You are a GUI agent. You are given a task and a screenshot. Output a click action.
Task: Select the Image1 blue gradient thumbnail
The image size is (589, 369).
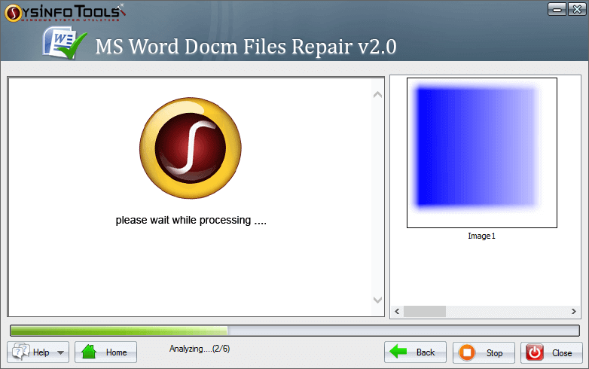tap(482, 153)
